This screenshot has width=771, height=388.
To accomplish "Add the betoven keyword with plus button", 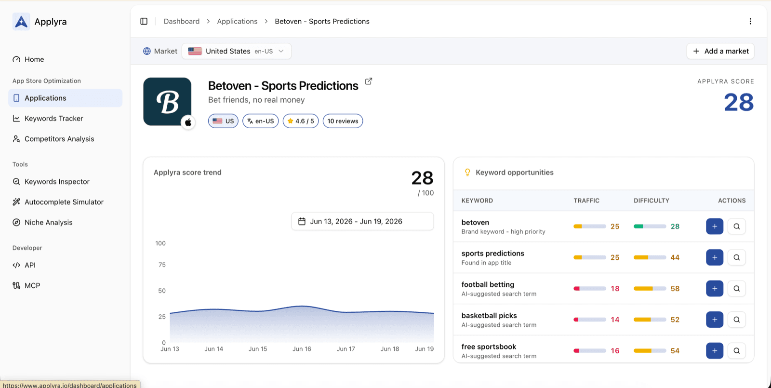I will click(715, 226).
